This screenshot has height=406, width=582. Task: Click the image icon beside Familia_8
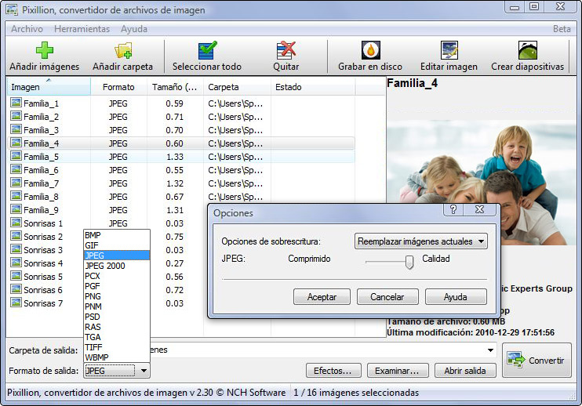pyautogui.click(x=16, y=196)
